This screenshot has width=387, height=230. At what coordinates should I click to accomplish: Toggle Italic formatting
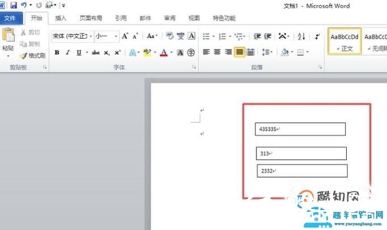[68, 52]
